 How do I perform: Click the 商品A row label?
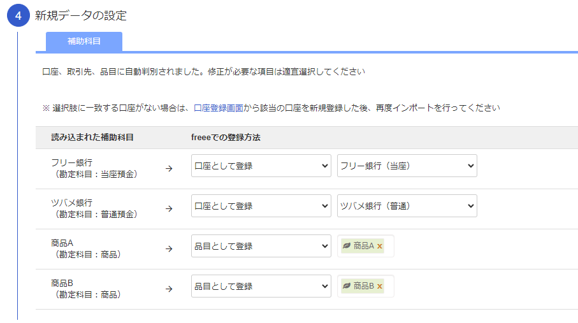(62, 243)
